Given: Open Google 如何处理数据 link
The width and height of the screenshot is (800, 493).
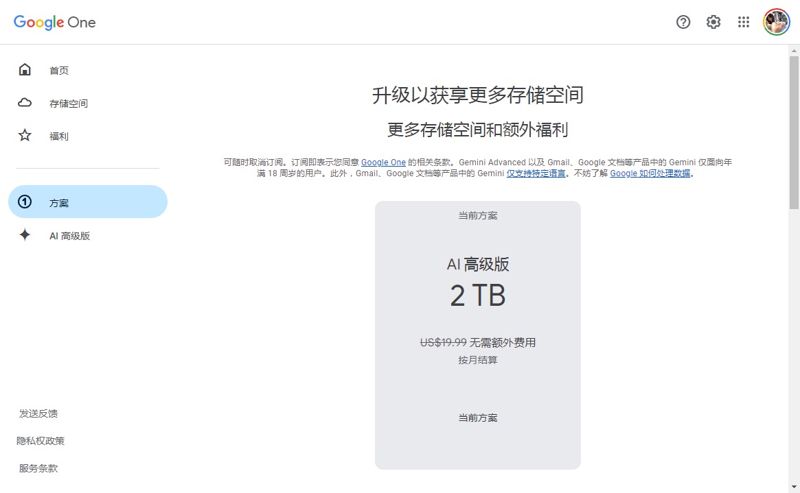Looking at the screenshot, I should click(x=650, y=173).
